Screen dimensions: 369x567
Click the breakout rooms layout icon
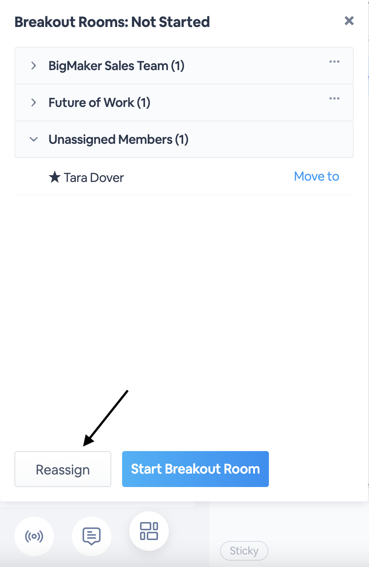pyautogui.click(x=149, y=531)
